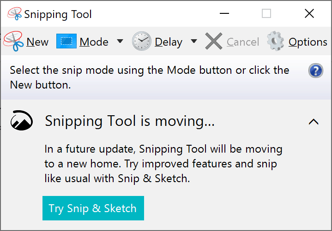Click the New text label
The width and height of the screenshot is (332, 231).
pos(37,42)
